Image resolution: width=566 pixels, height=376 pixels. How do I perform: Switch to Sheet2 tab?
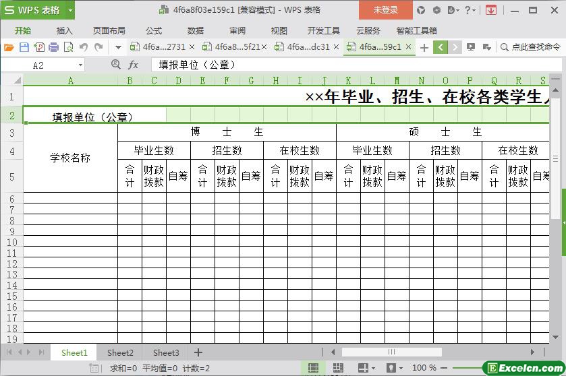pos(120,352)
